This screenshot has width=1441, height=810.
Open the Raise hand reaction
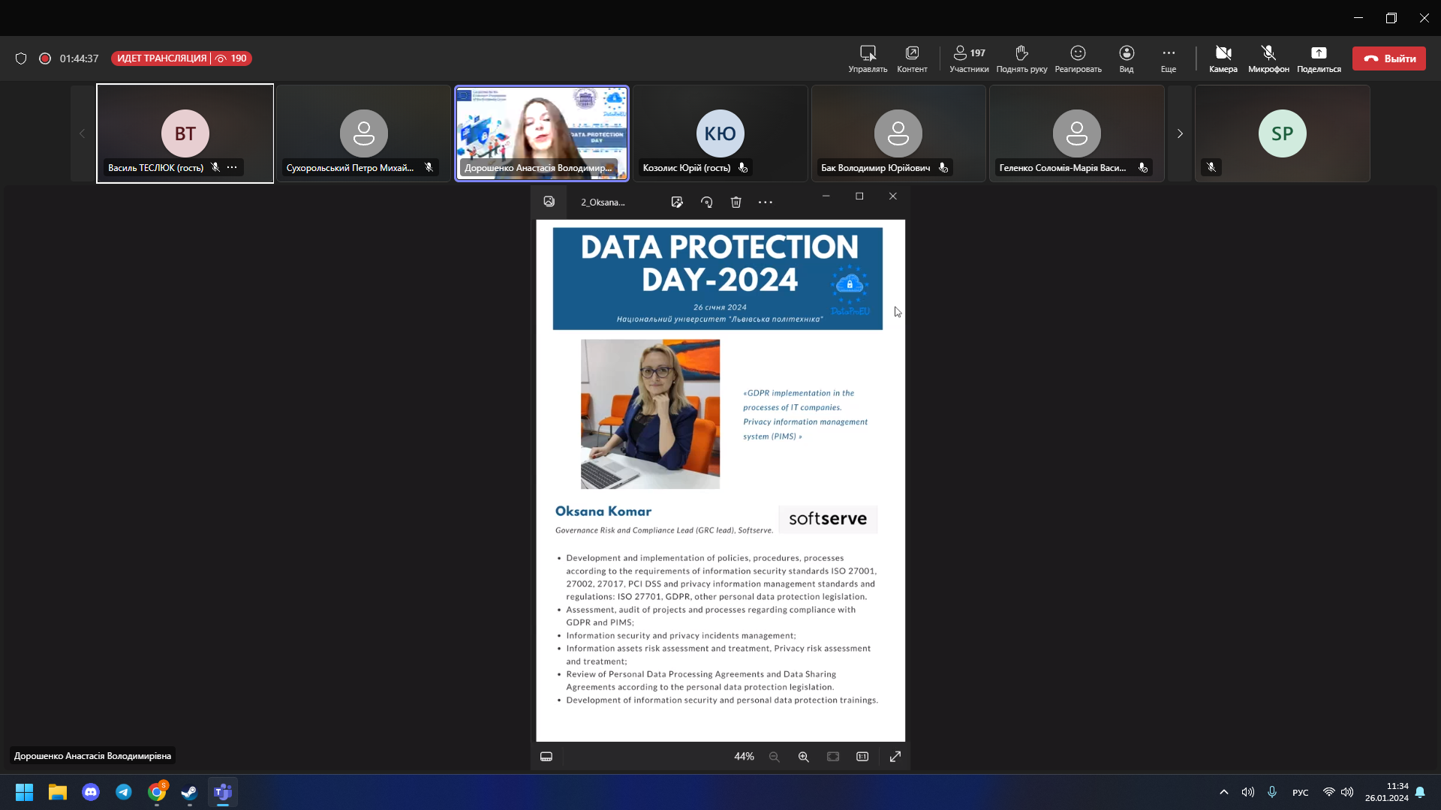click(x=1021, y=58)
